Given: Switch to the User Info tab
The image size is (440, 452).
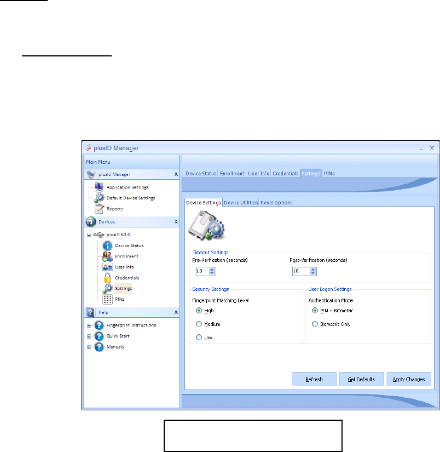Looking at the screenshot, I should [x=259, y=174].
